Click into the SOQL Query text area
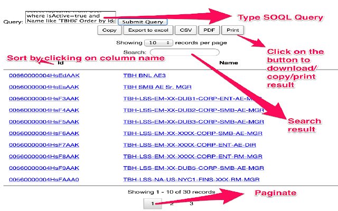338x211 pixels. 70,17
